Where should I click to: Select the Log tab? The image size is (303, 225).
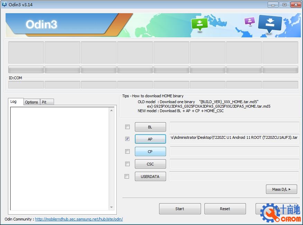click(13, 102)
